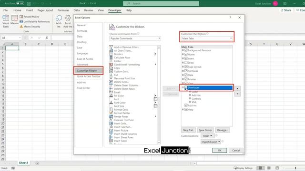Open the File menu
This screenshot has height=171, width=305.
click(5, 10)
